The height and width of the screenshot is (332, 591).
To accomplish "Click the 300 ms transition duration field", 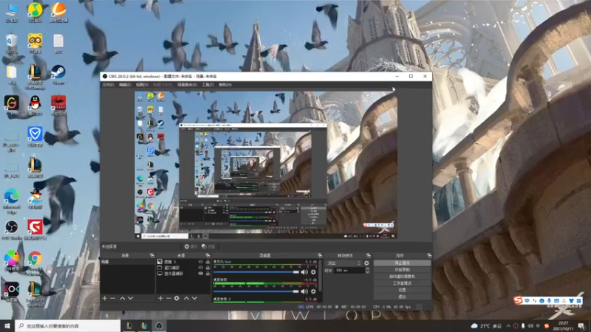I will [x=349, y=270].
